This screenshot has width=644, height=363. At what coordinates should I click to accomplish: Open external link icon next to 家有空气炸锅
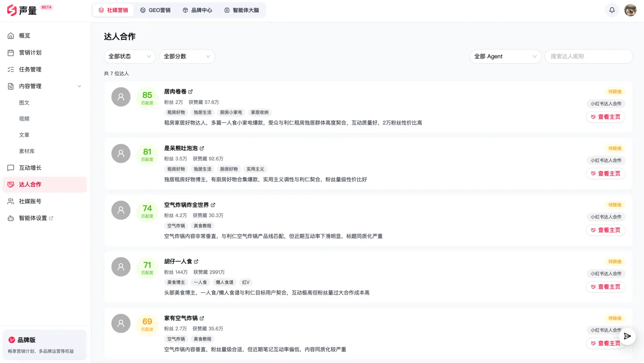point(202,318)
